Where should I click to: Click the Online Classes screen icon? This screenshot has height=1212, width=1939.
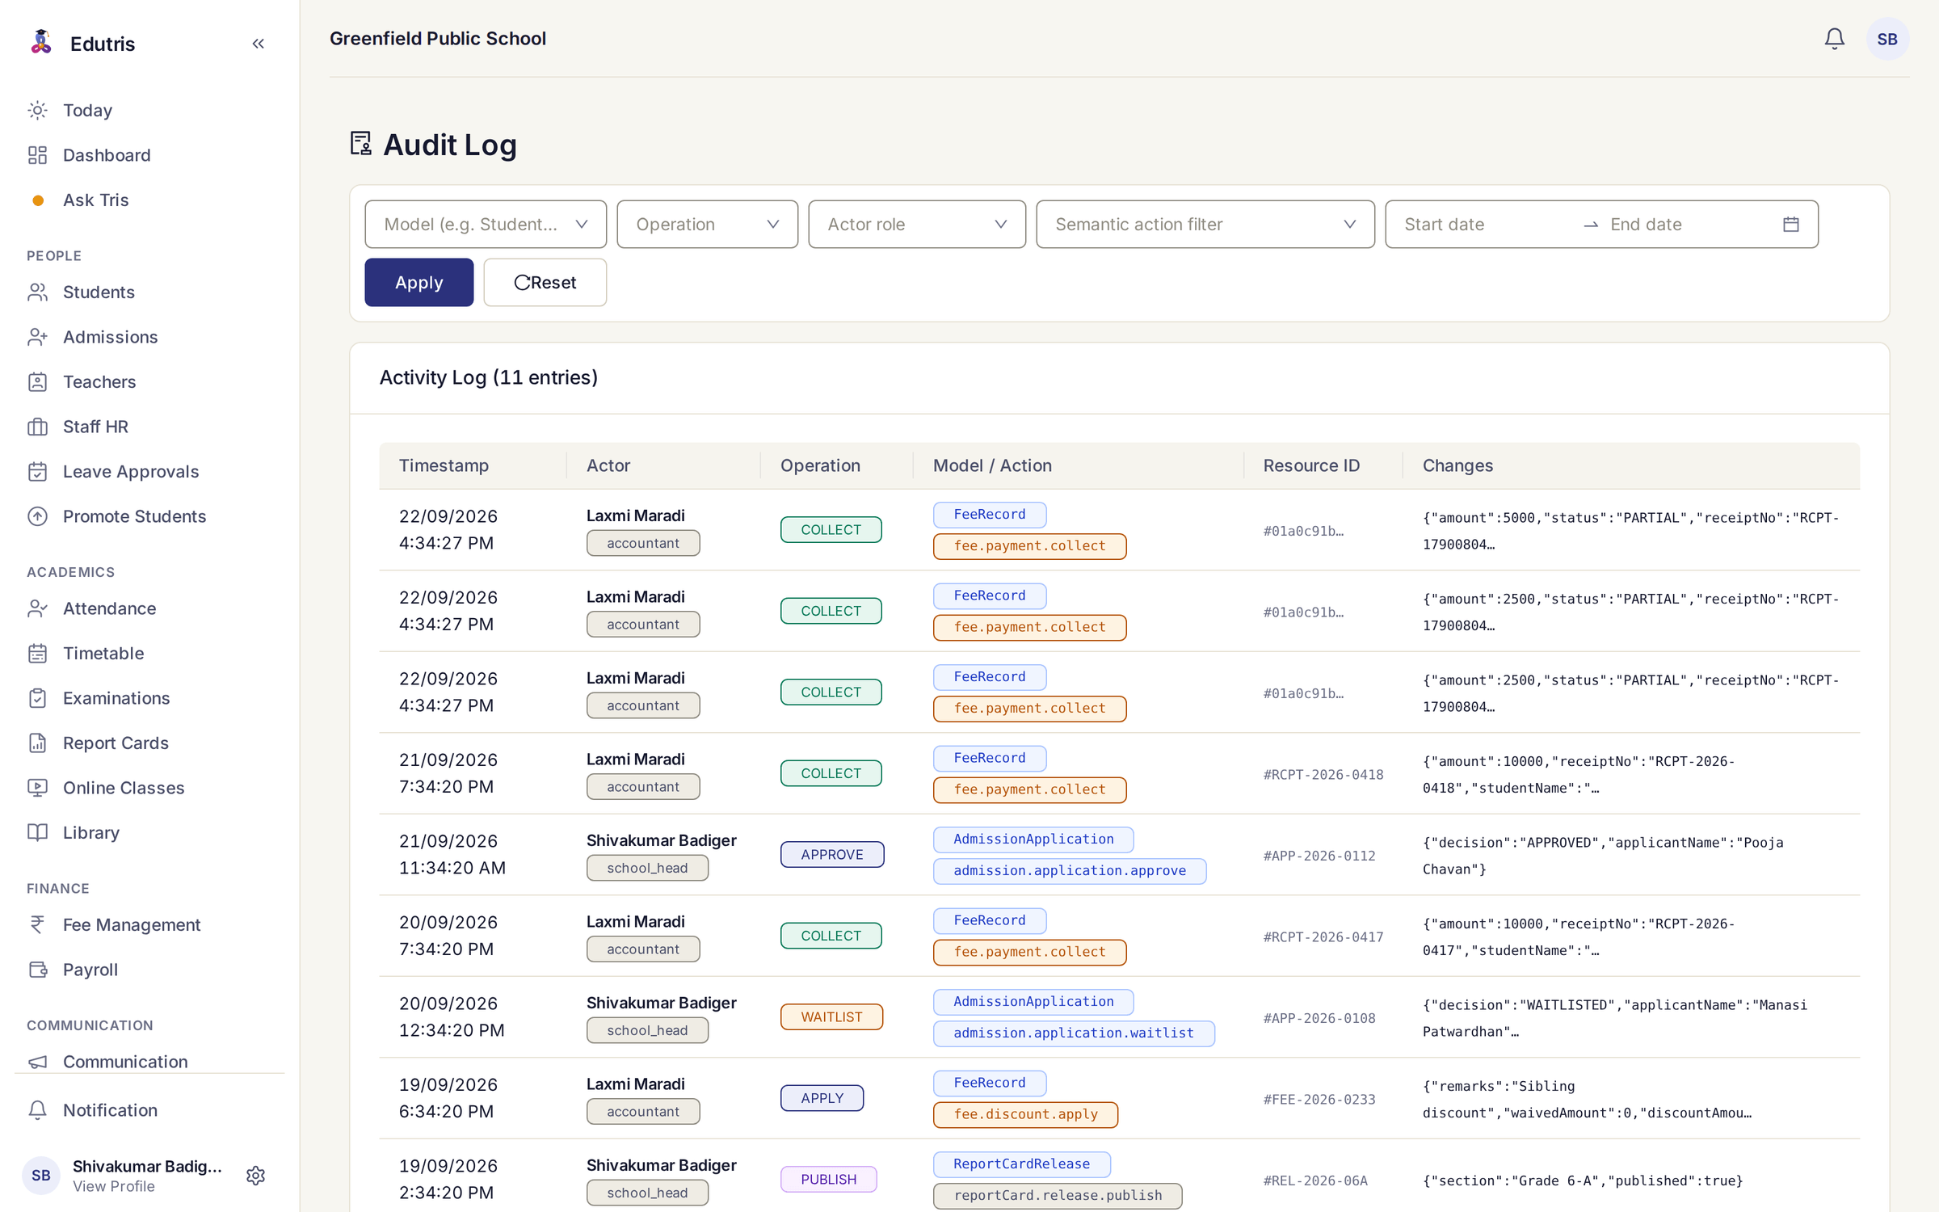pyautogui.click(x=38, y=788)
